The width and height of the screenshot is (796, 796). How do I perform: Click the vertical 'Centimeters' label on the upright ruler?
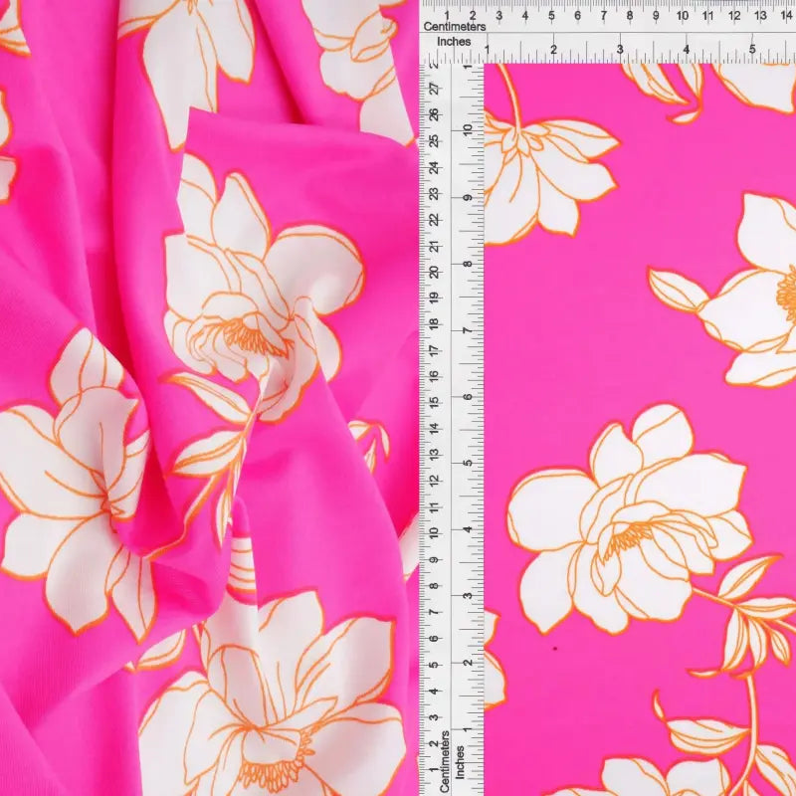(445, 761)
